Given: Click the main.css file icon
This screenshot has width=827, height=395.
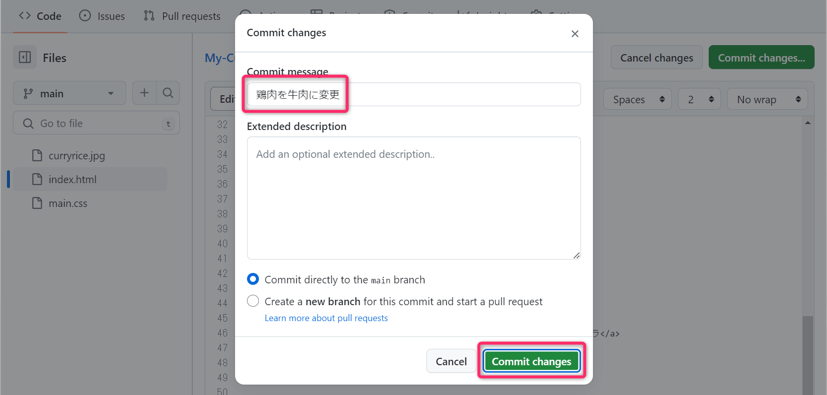Looking at the screenshot, I should pyautogui.click(x=37, y=203).
